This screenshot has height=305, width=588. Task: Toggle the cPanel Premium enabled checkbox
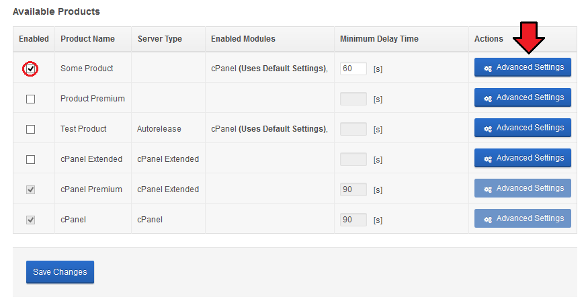pyautogui.click(x=30, y=189)
